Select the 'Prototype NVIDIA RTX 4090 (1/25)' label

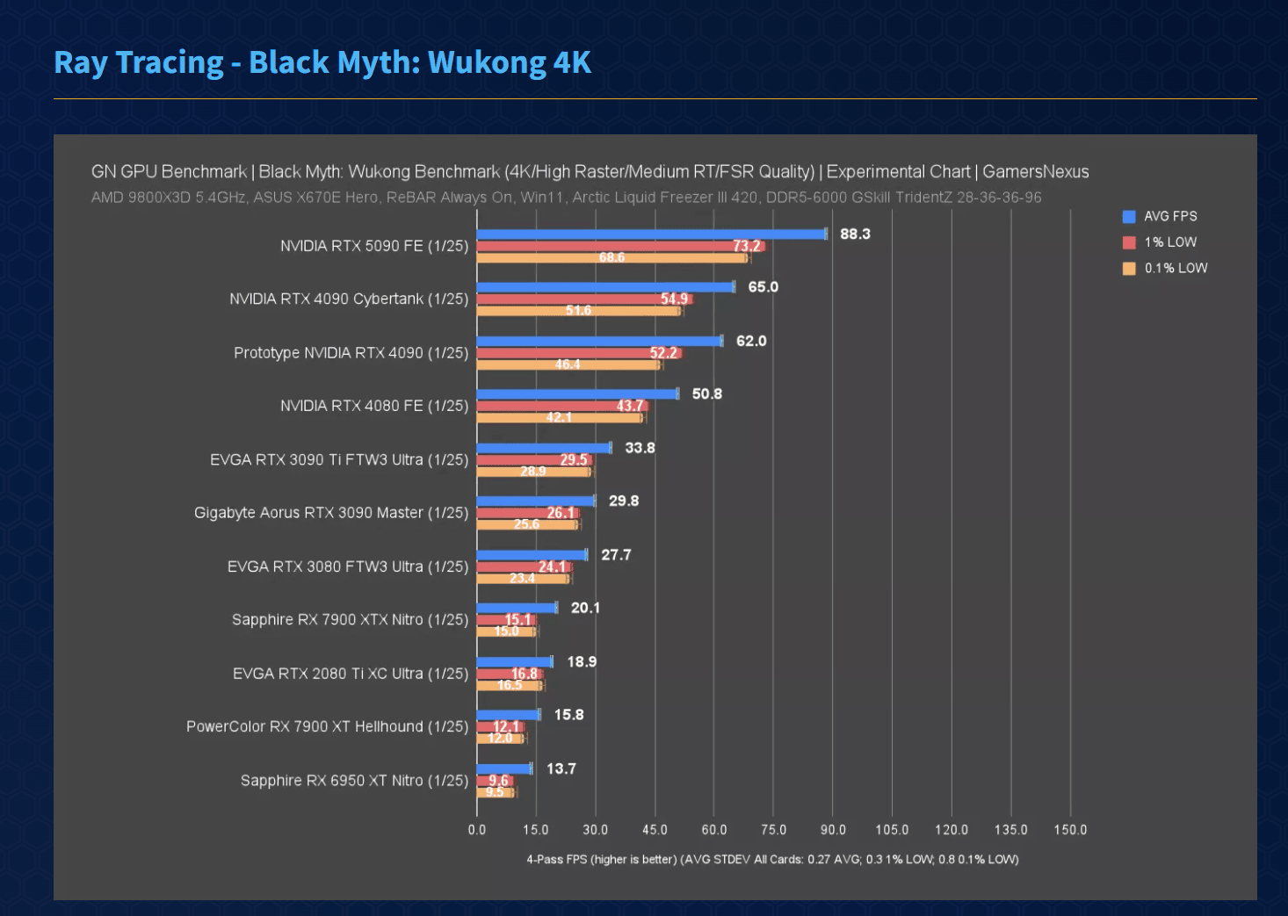351,353
